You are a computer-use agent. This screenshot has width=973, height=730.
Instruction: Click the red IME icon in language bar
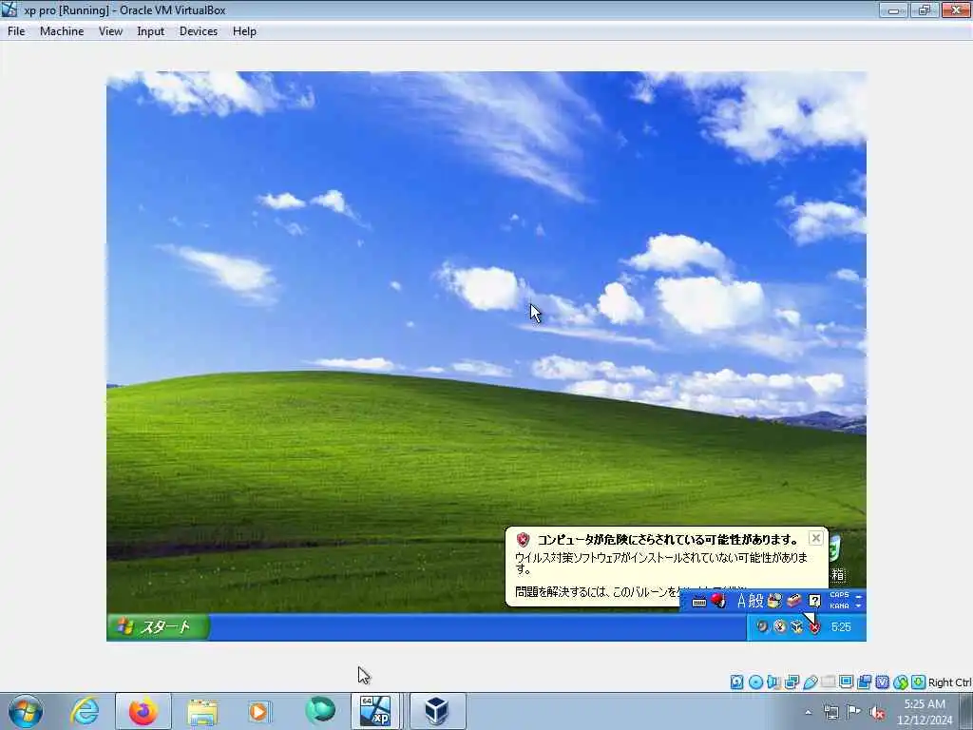click(x=718, y=601)
